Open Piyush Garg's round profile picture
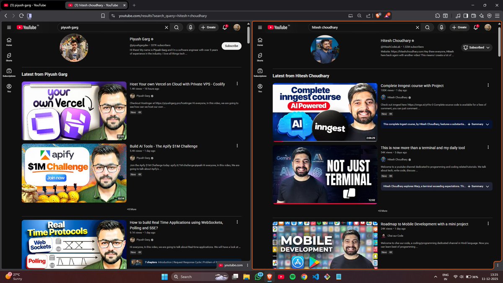This screenshot has height=283, width=503. pyautogui.click(x=74, y=48)
